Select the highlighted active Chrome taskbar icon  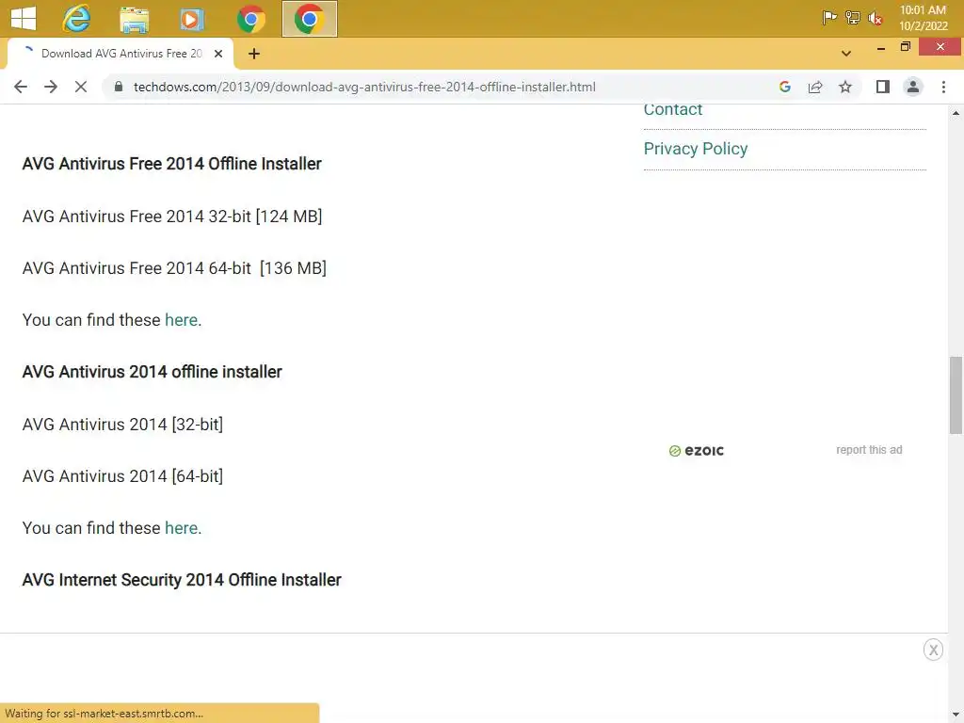[309, 19]
